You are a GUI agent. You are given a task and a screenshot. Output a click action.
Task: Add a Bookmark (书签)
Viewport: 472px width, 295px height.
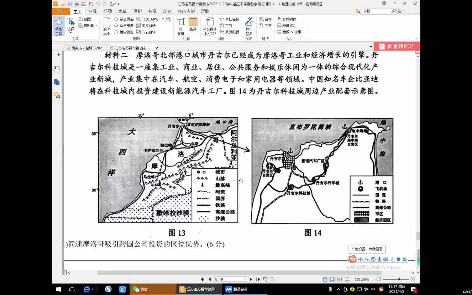(265, 25)
